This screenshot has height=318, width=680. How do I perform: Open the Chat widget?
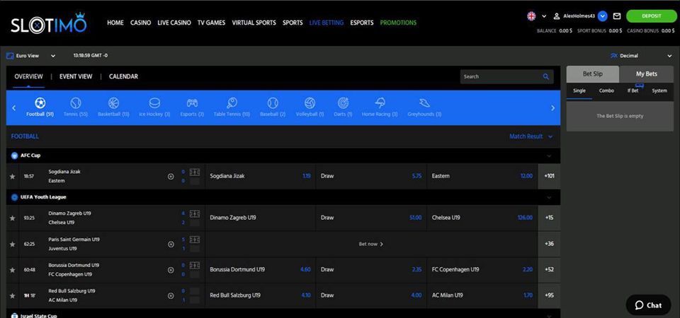(648, 305)
